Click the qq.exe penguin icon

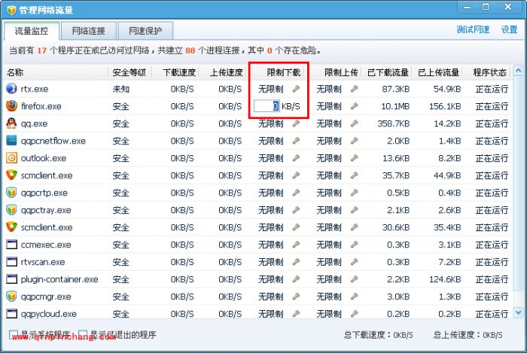pyautogui.click(x=11, y=123)
